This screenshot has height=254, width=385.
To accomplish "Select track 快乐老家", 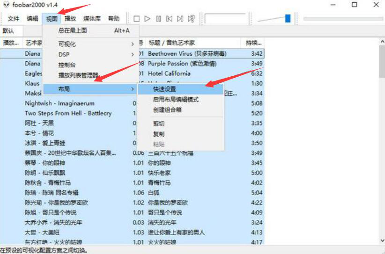I will [159, 173].
